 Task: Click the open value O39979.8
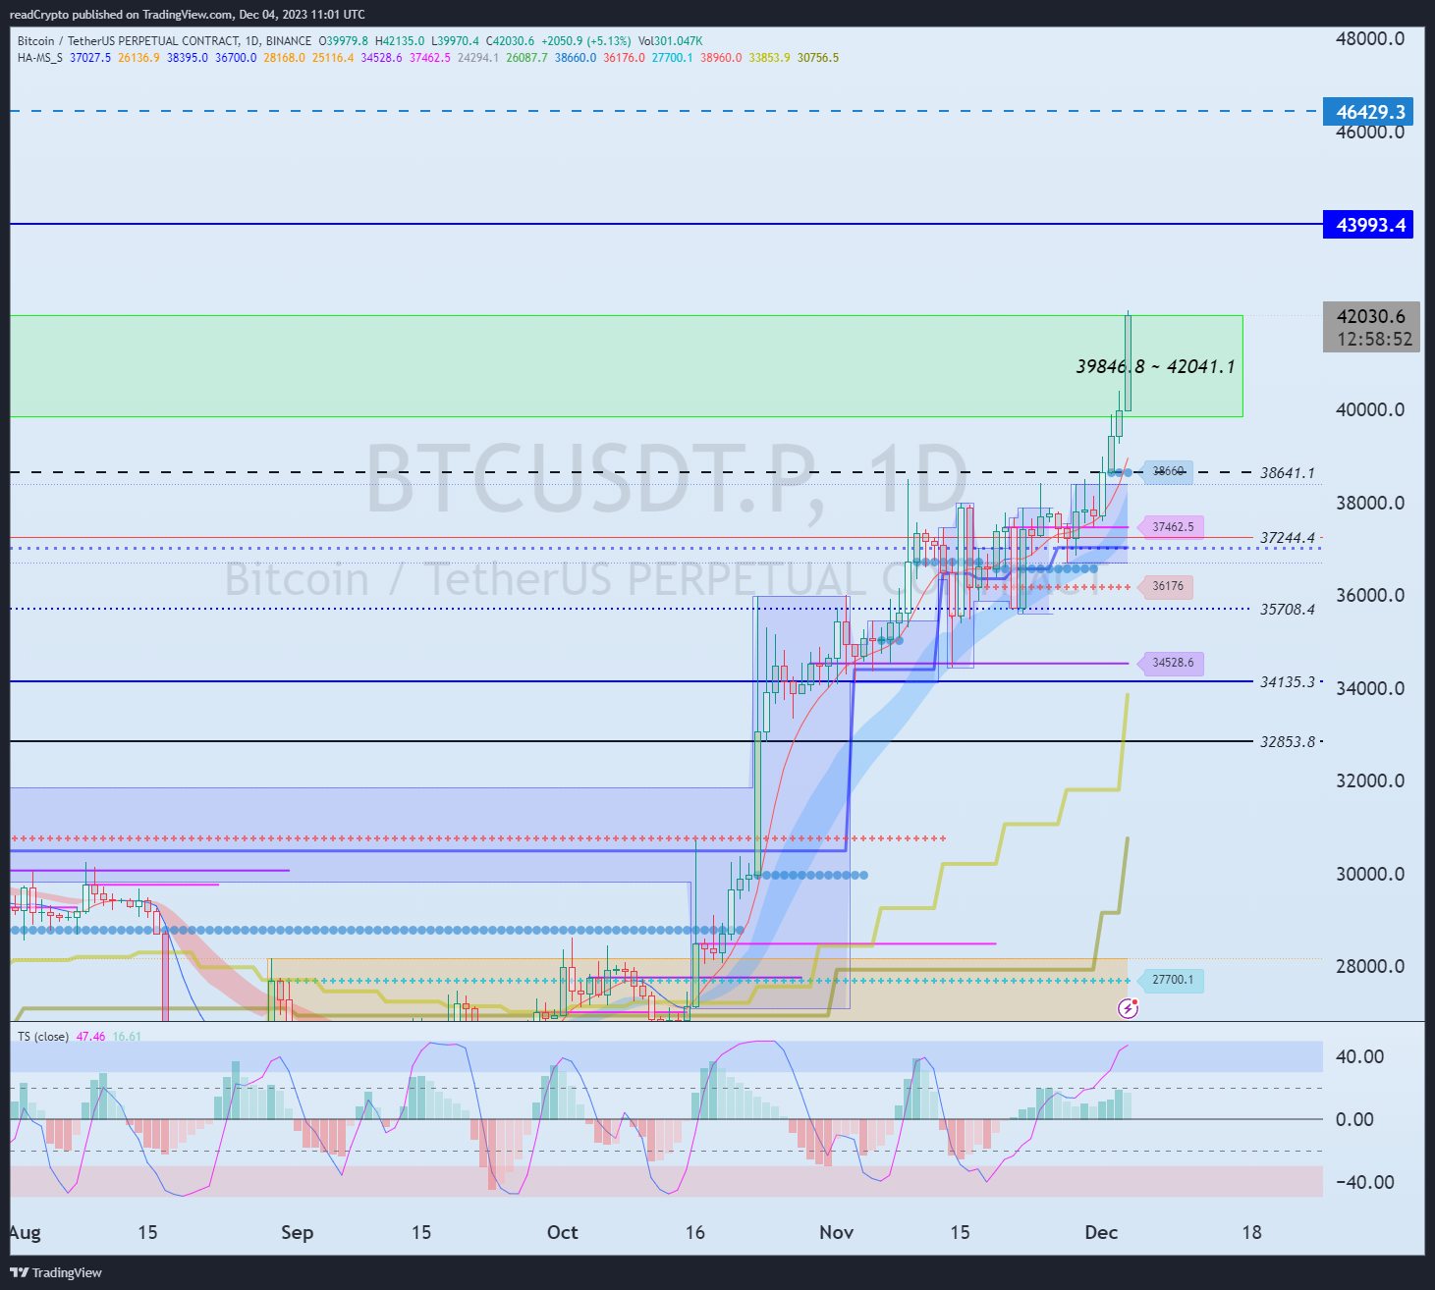click(x=344, y=41)
